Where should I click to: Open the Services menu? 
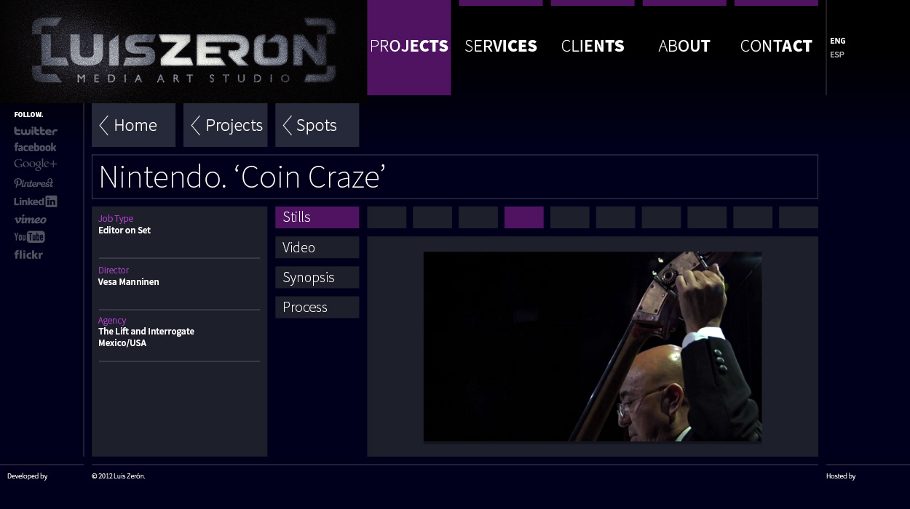coord(501,47)
